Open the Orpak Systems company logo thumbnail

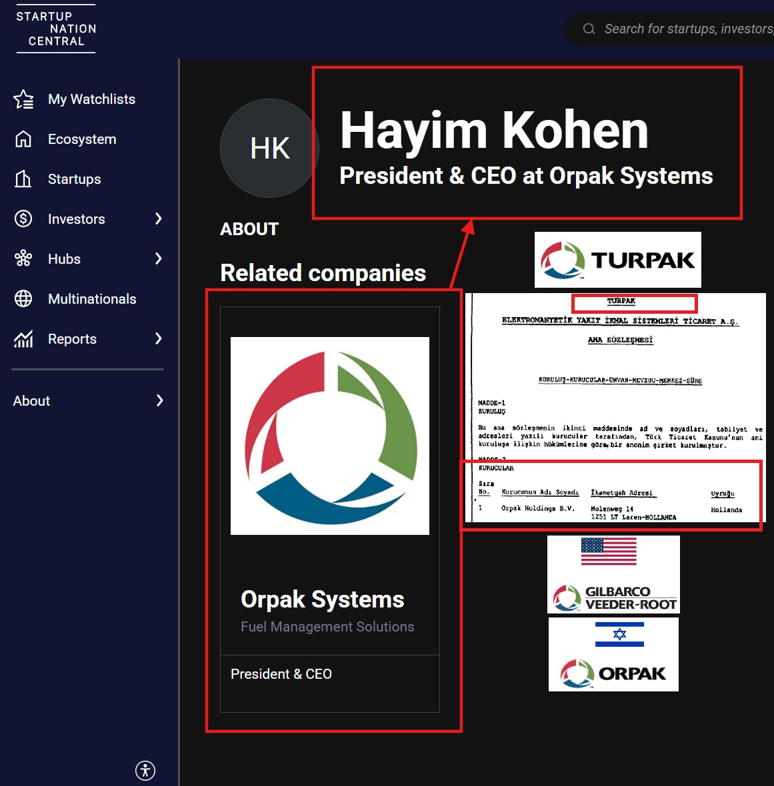pos(329,436)
